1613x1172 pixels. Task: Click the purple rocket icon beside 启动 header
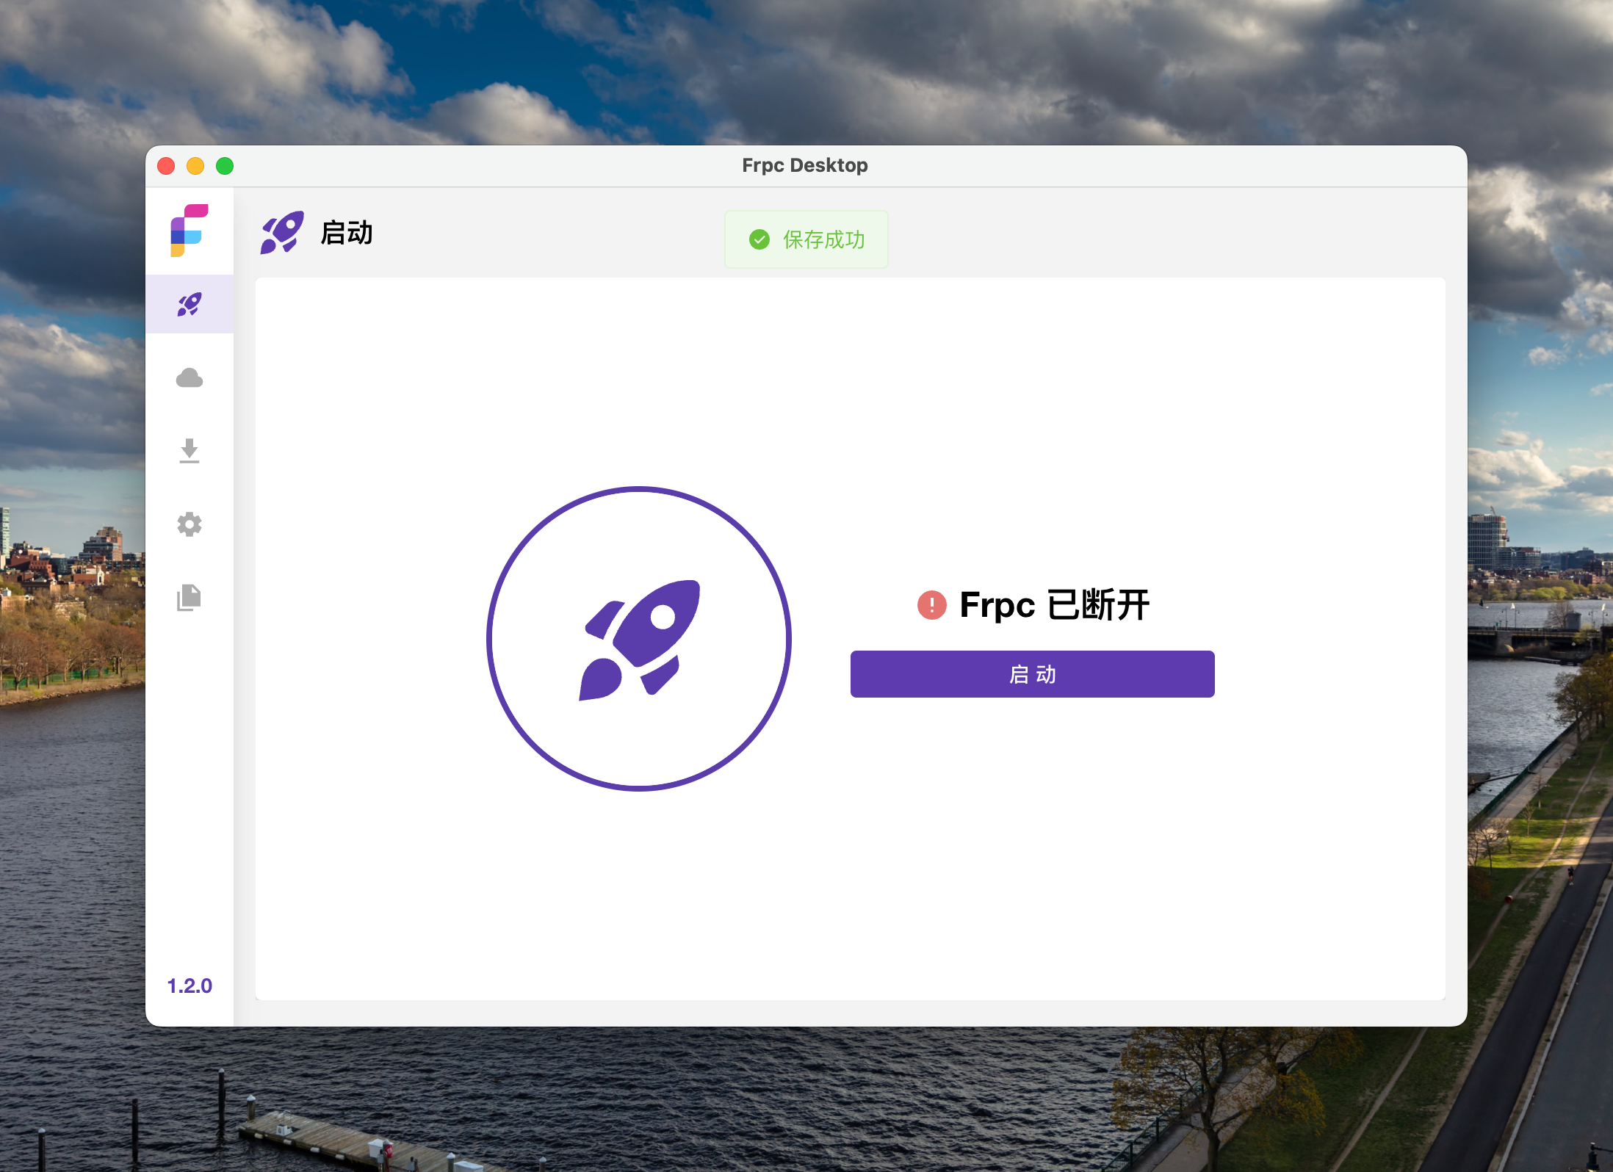[x=282, y=233]
